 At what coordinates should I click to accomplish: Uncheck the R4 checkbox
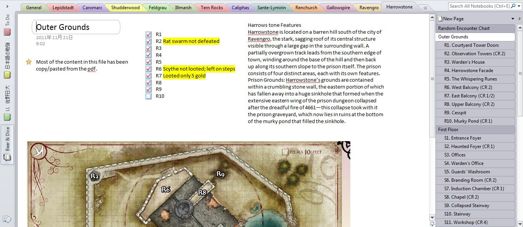click(148, 55)
